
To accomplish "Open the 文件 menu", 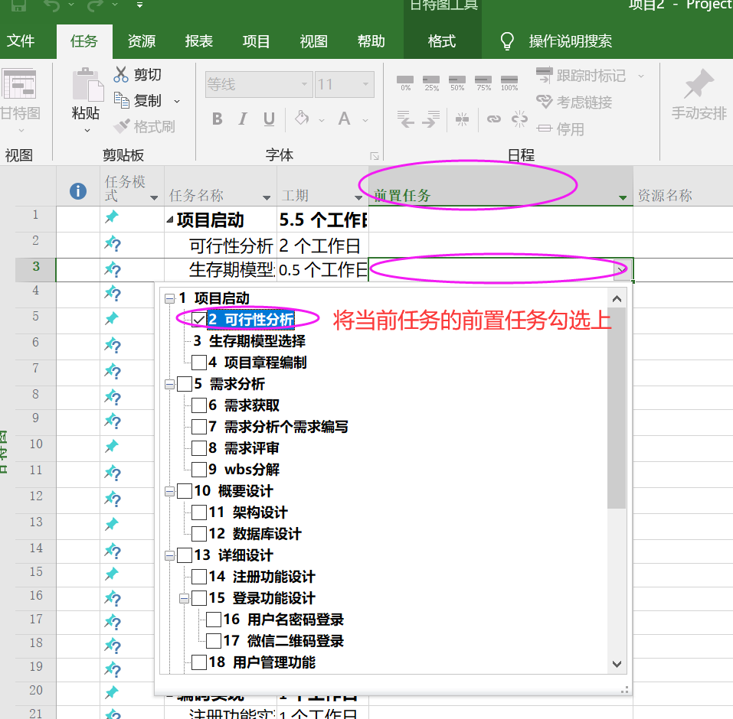I will [21, 41].
